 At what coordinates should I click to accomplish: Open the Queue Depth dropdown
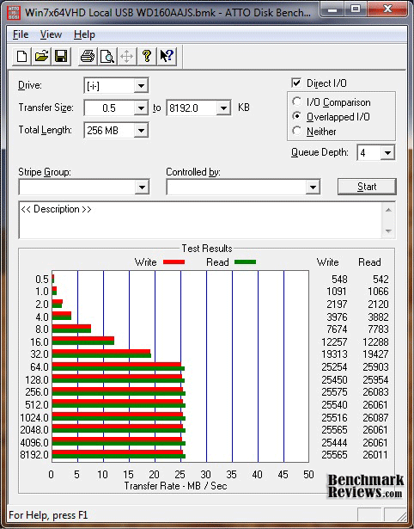[x=387, y=153]
